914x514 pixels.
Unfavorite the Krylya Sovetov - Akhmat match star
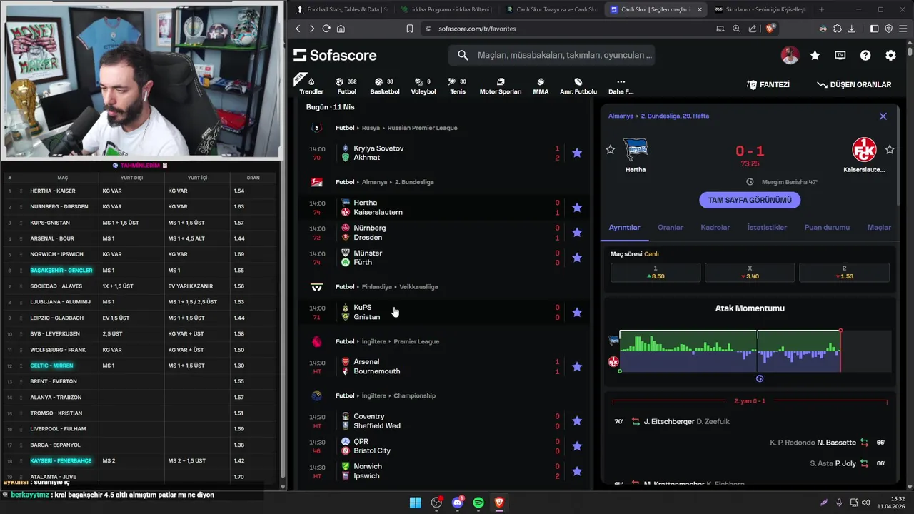pyautogui.click(x=577, y=153)
